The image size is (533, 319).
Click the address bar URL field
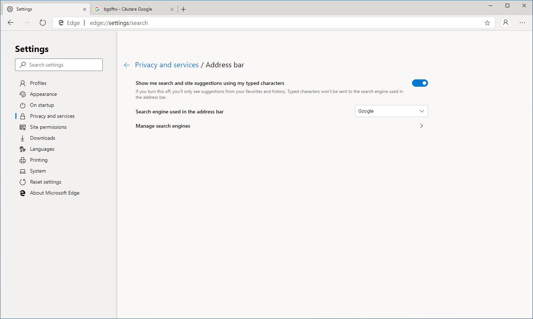click(256, 23)
